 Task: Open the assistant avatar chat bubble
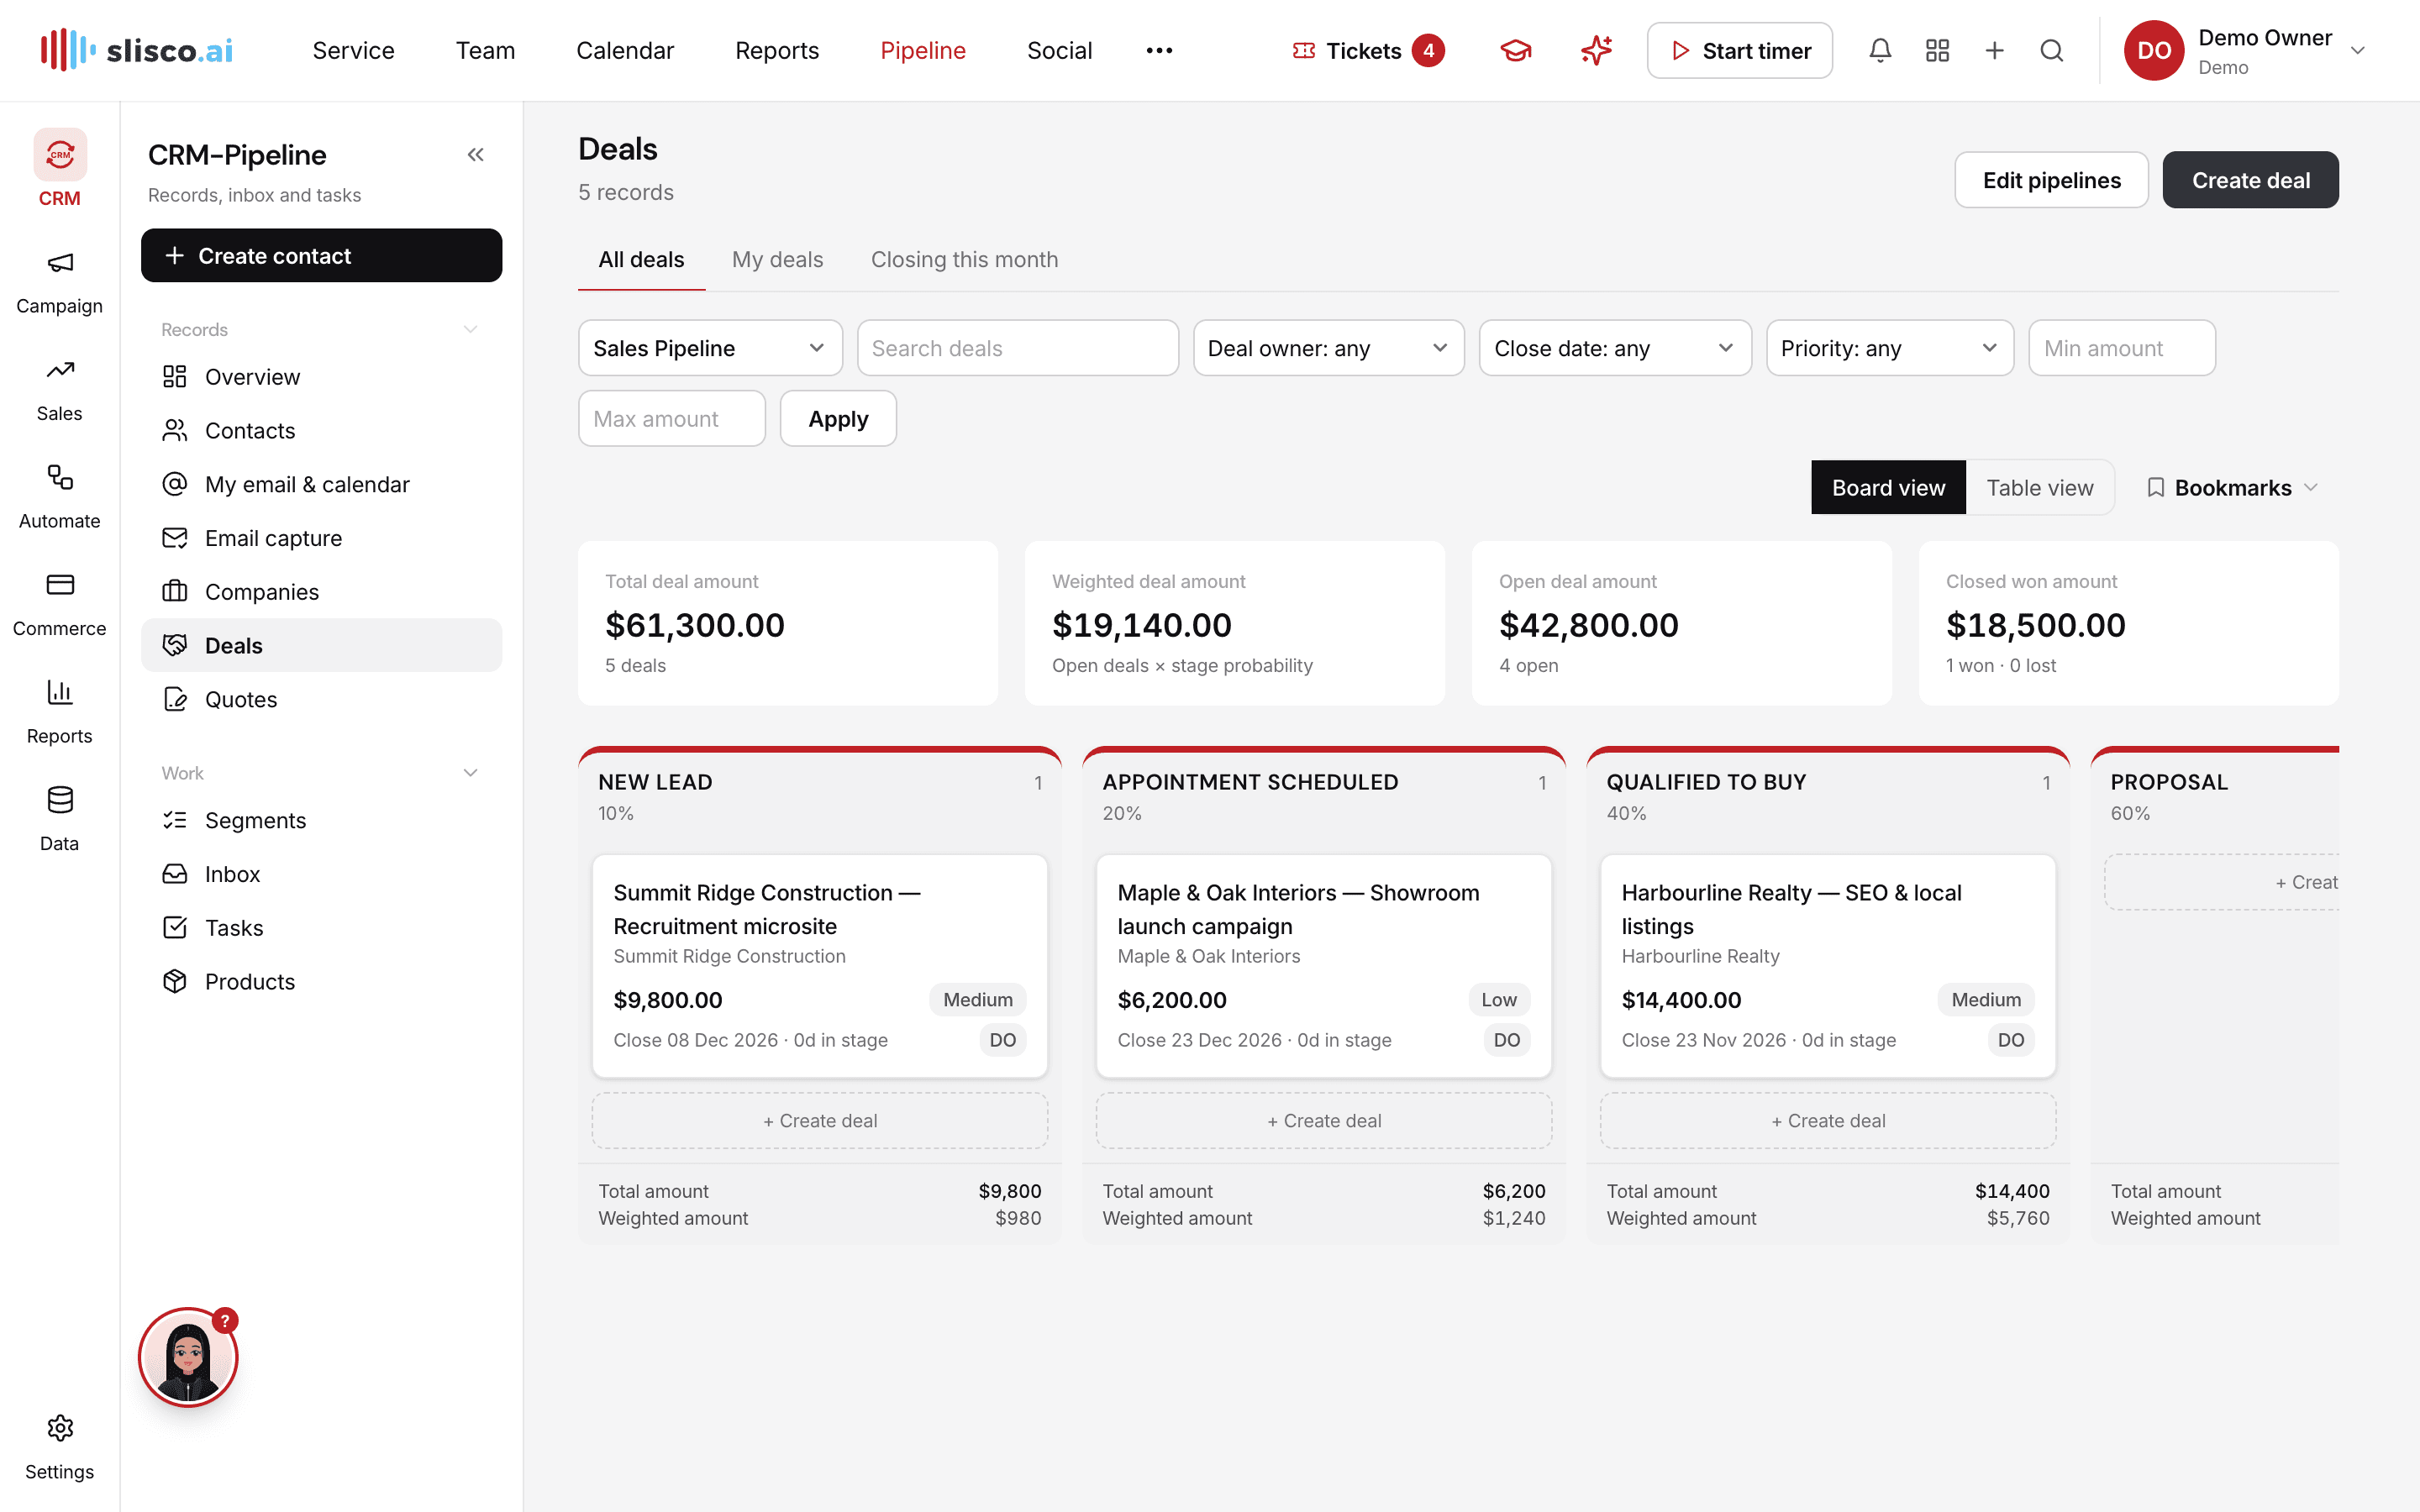pyautogui.click(x=188, y=1357)
